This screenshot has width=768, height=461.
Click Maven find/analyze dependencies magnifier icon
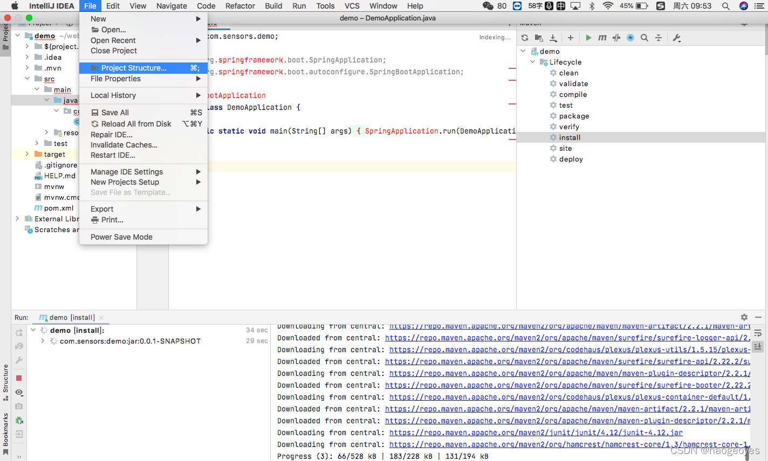pyautogui.click(x=644, y=38)
